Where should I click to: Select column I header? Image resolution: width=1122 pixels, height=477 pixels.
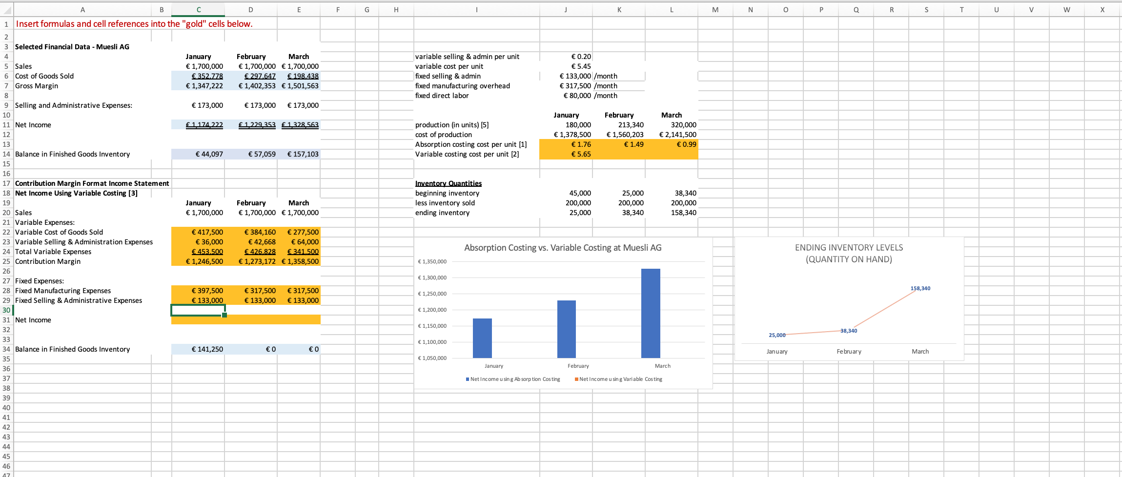coord(476,9)
